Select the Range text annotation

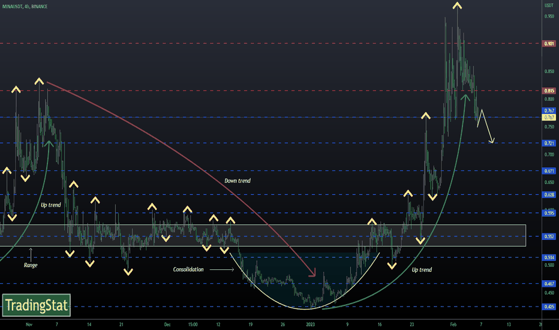tap(31, 265)
